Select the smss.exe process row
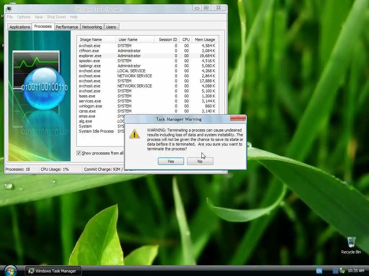The width and height of the screenshot is (369, 276). pyautogui.click(x=101, y=116)
